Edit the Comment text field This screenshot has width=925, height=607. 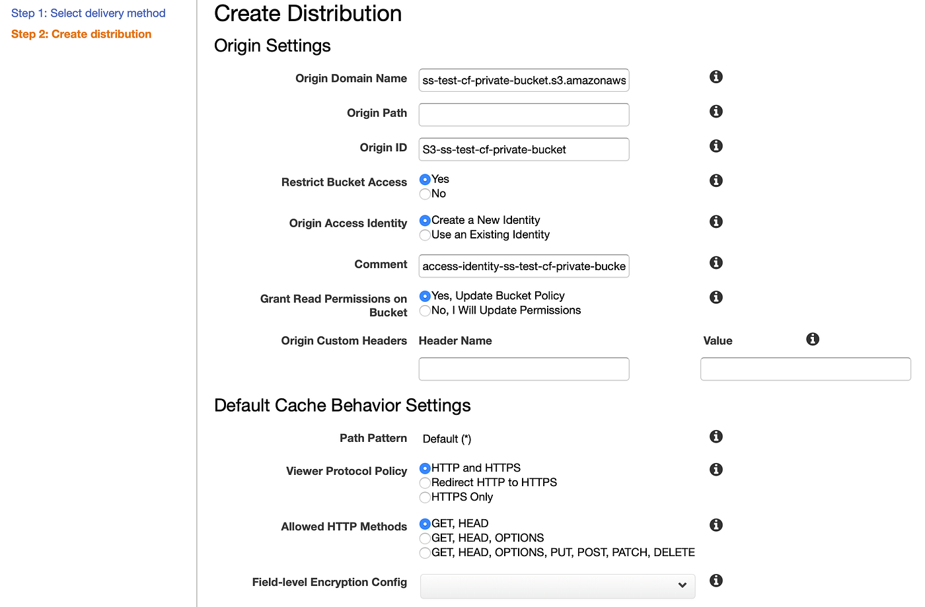pyautogui.click(x=523, y=266)
